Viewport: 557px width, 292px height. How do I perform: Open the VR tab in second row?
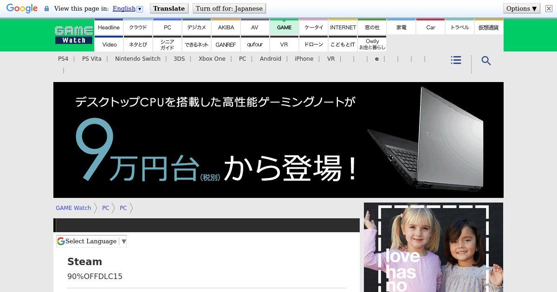pos(284,44)
